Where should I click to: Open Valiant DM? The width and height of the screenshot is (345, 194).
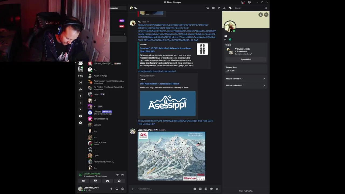106,125
